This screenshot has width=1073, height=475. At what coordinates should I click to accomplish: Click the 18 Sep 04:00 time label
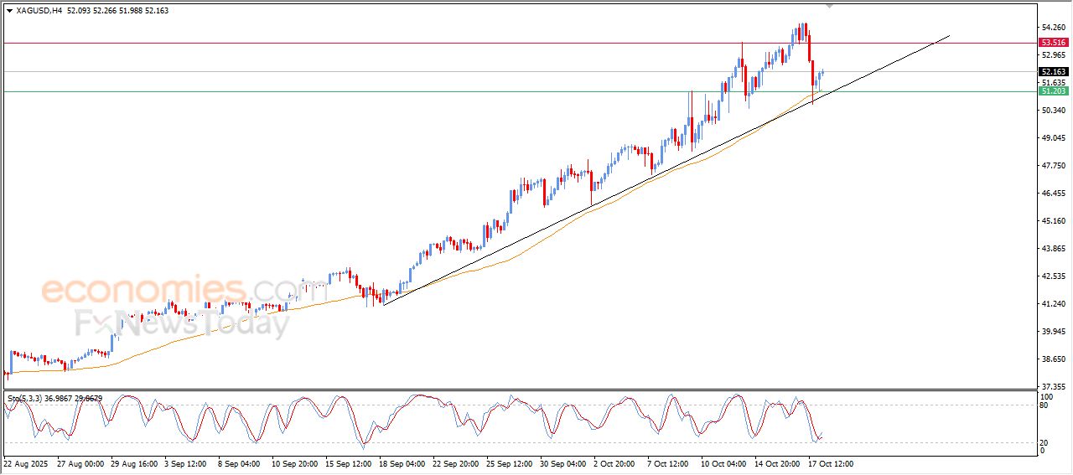(x=401, y=462)
